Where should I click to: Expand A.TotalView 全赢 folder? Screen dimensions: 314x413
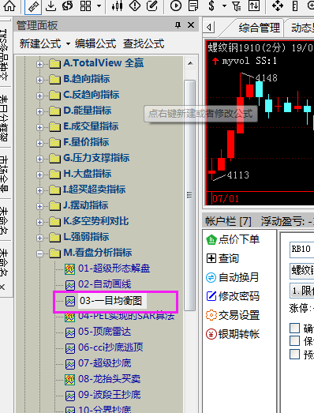pyautogui.click(x=39, y=64)
